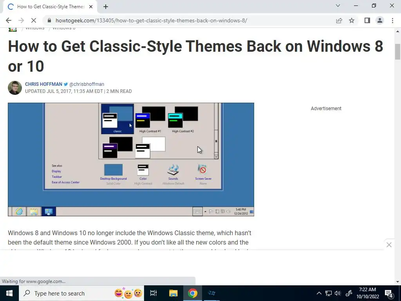Click the emoji icons in the search box
401x301 pixels.
pos(128,293)
